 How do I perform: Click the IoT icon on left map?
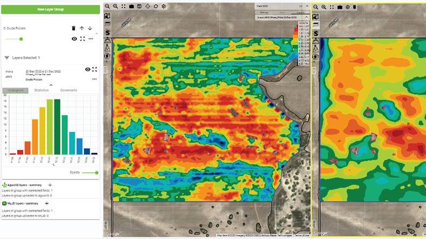point(107,56)
